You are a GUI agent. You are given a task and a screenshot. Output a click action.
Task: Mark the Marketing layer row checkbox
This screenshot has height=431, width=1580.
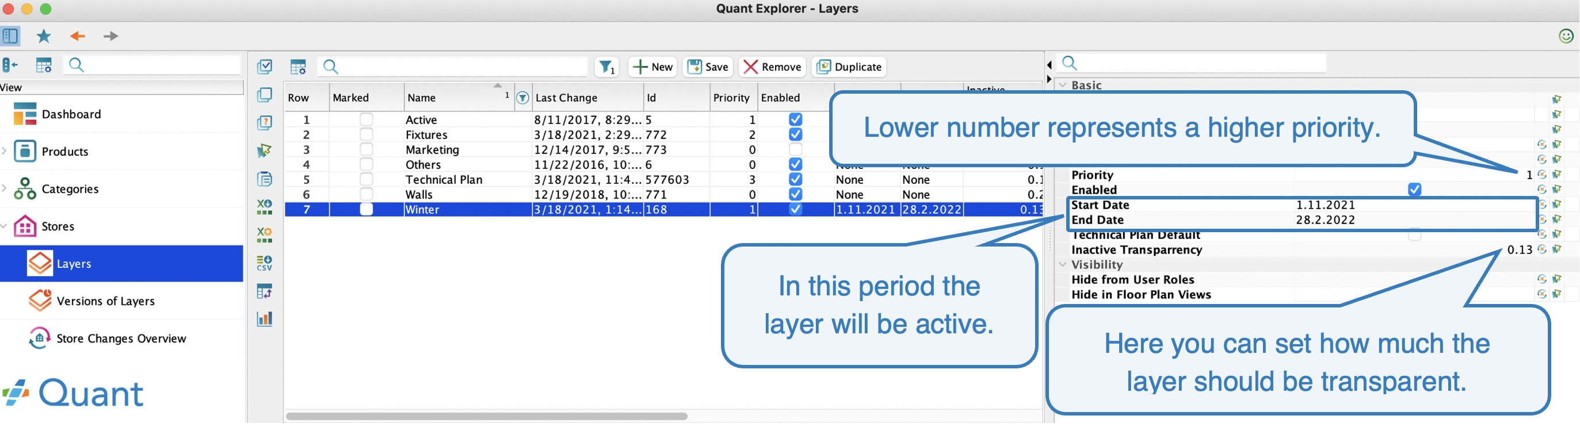click(x=366, y=149)
